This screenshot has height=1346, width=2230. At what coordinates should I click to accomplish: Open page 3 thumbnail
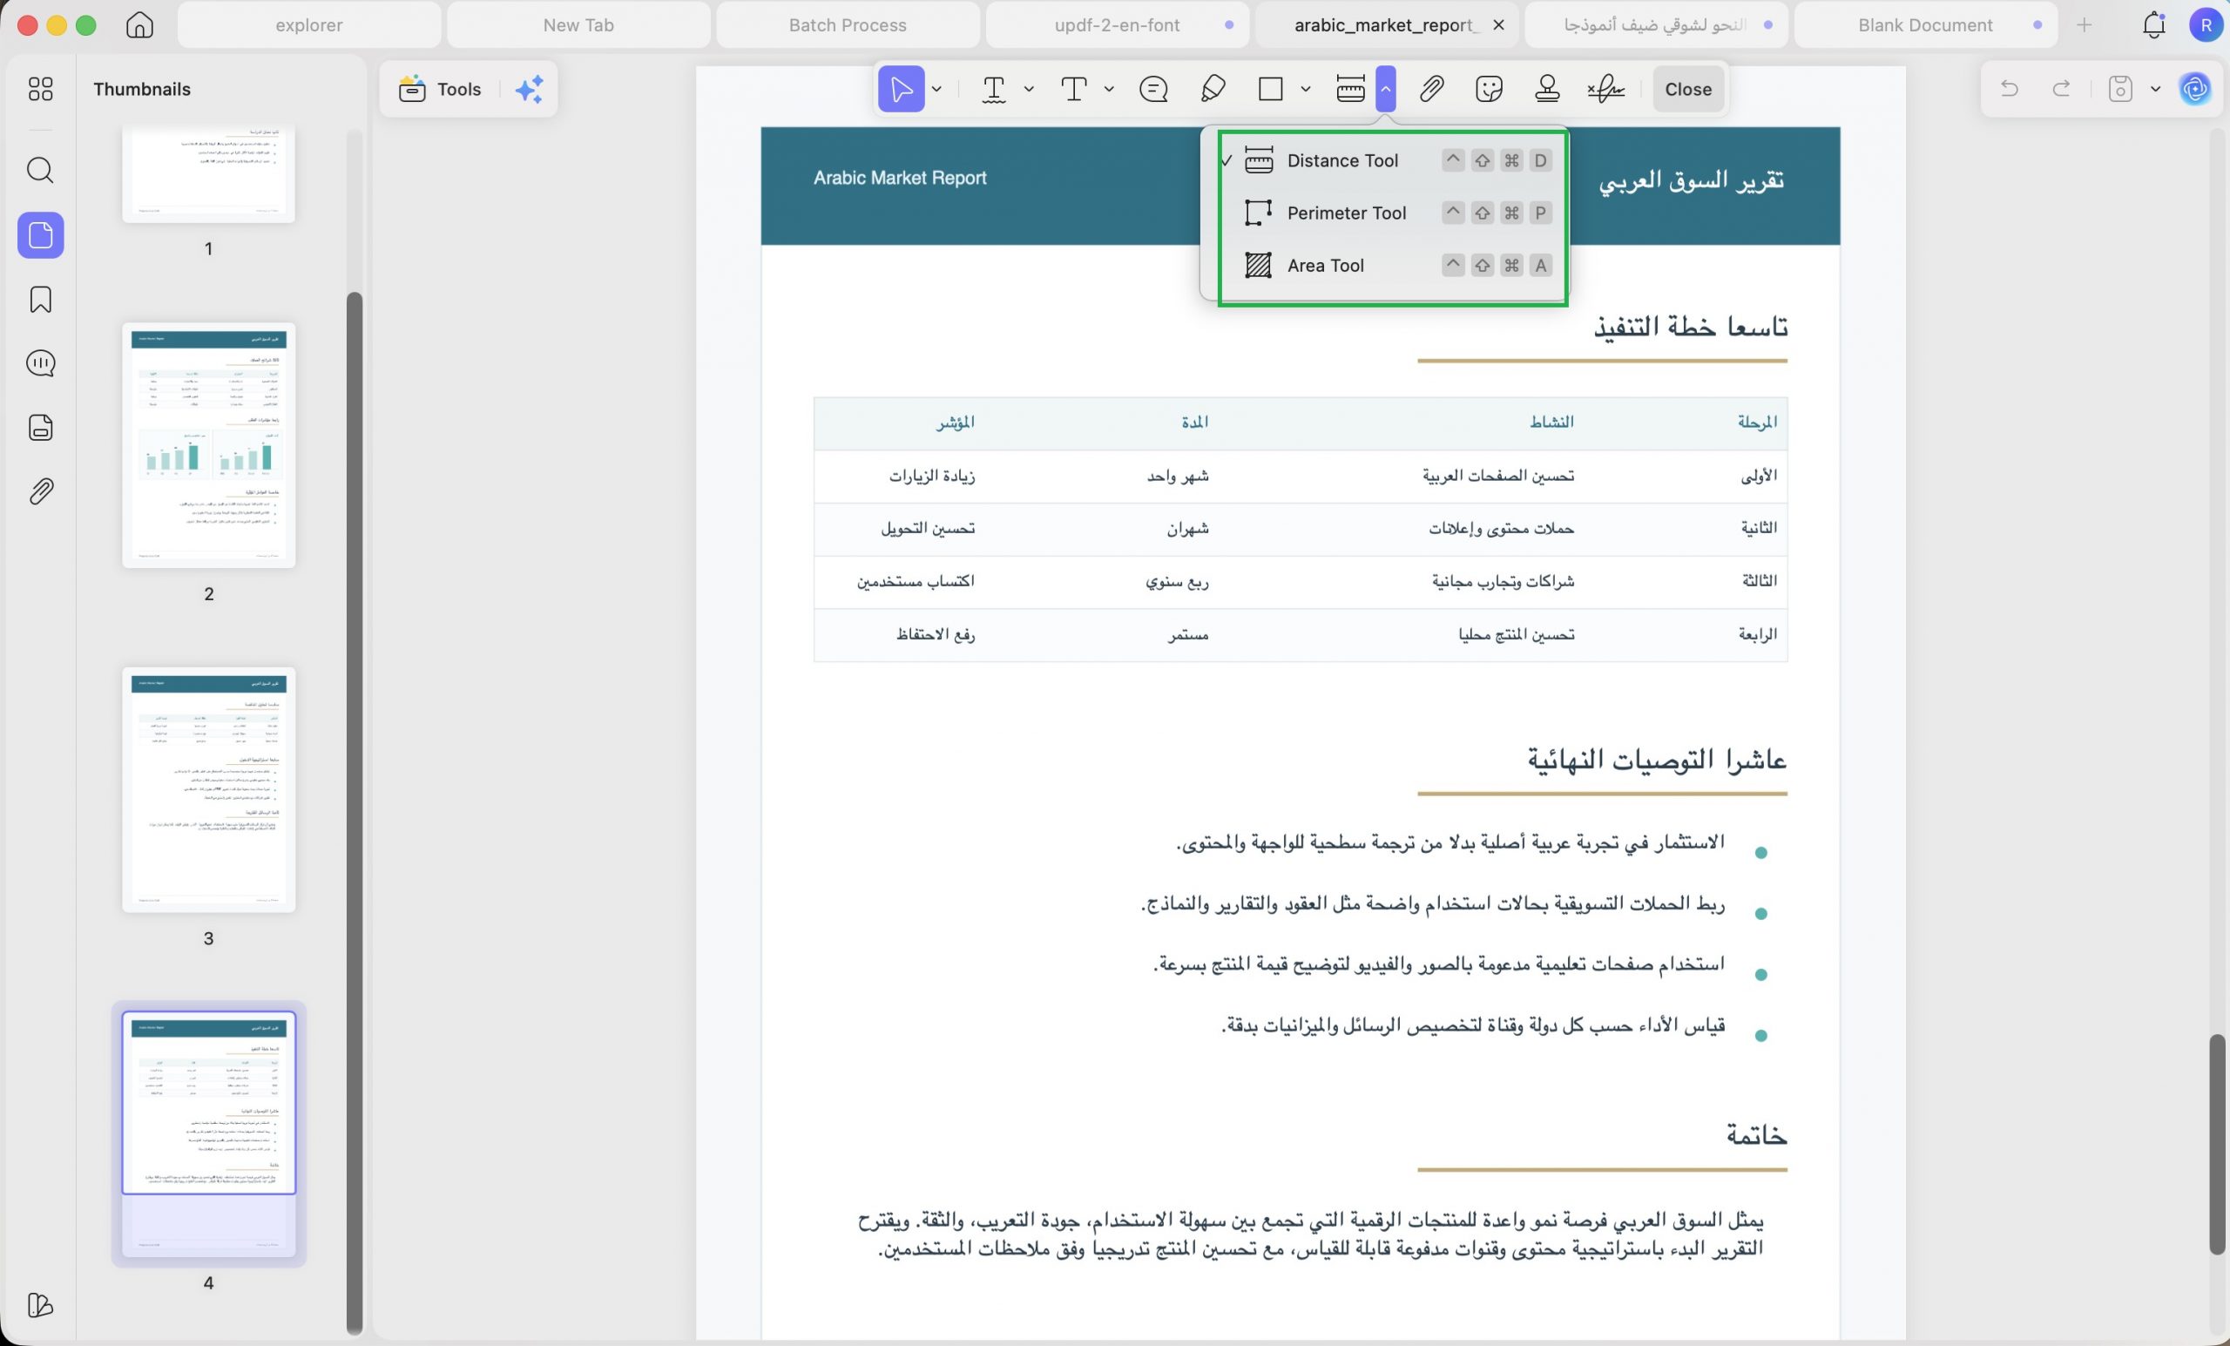(x=209, y=790)
